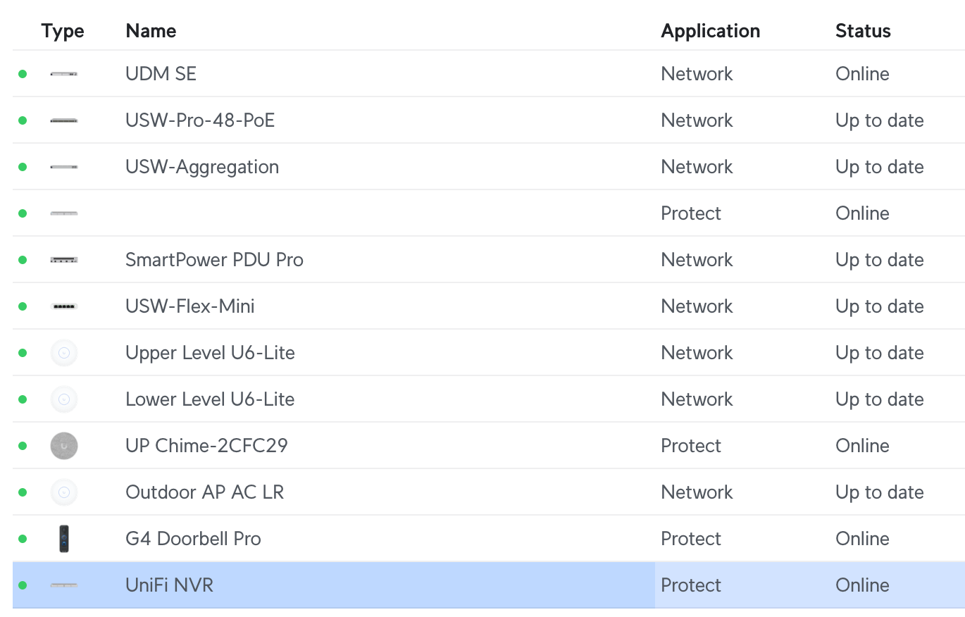The width and height of the screenshot is (965, 617).
Task: Click the UniFi NVR device icon
Action: click(64, 585)
